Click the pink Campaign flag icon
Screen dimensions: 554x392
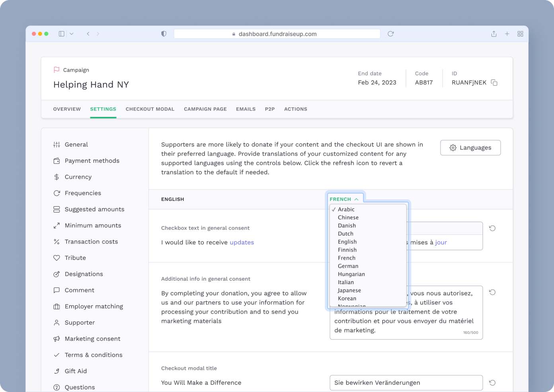click(x=56, y=69)
